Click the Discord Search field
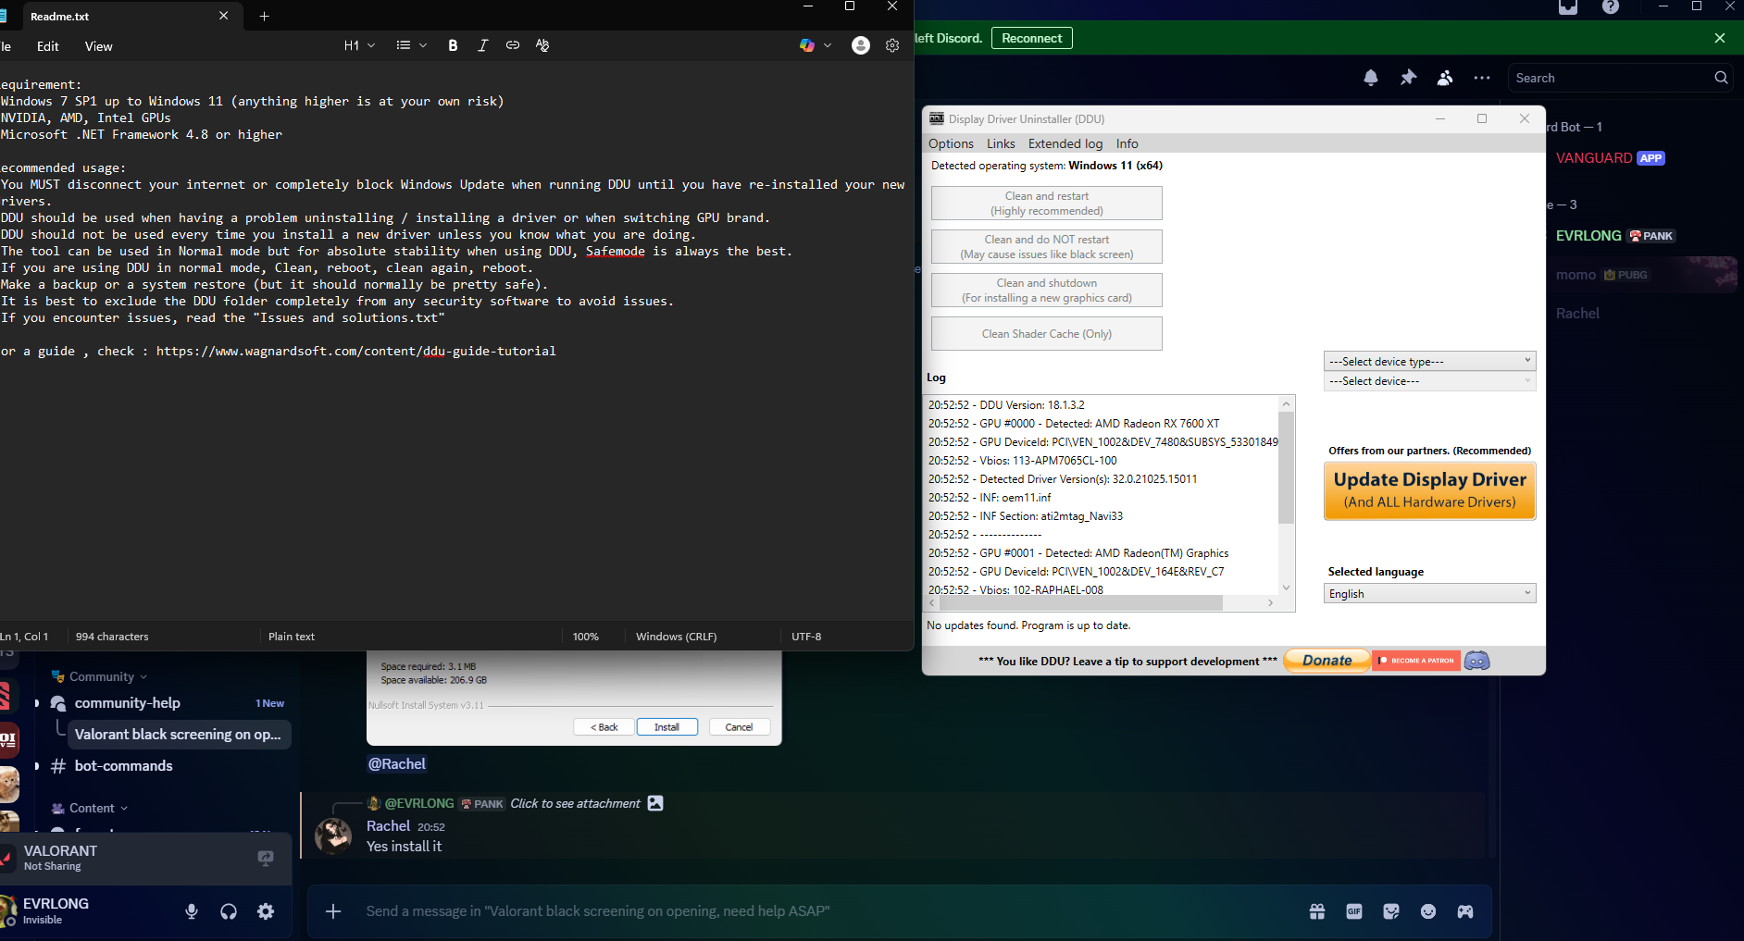This screenshot has width=1744, height=941. click(x=1621, y=78)
